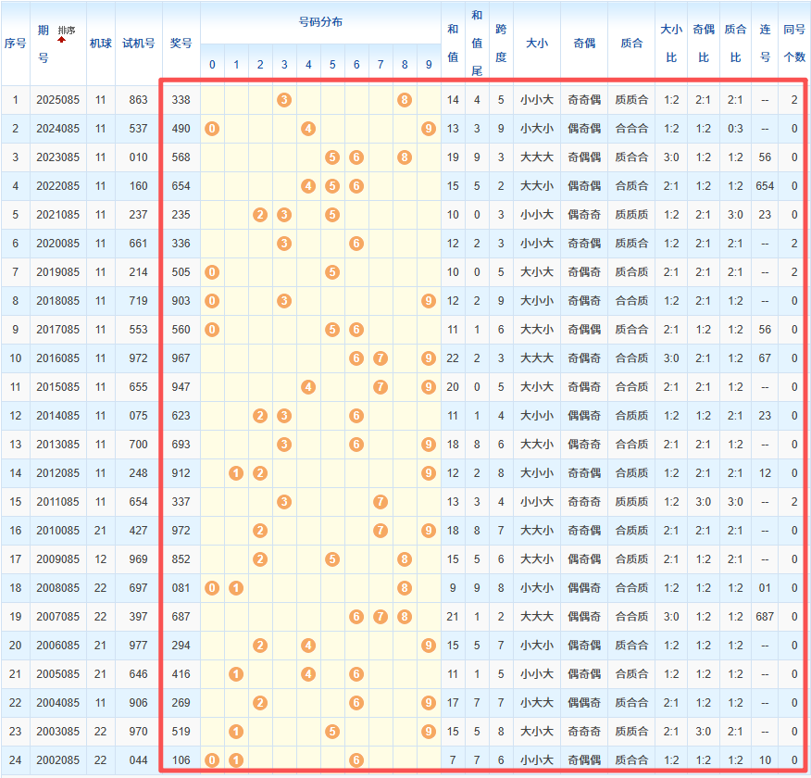The width and height of the screenshot is (811, 778).
Task: Select the issue number 2025085 cell
Action: coord(59,99)
